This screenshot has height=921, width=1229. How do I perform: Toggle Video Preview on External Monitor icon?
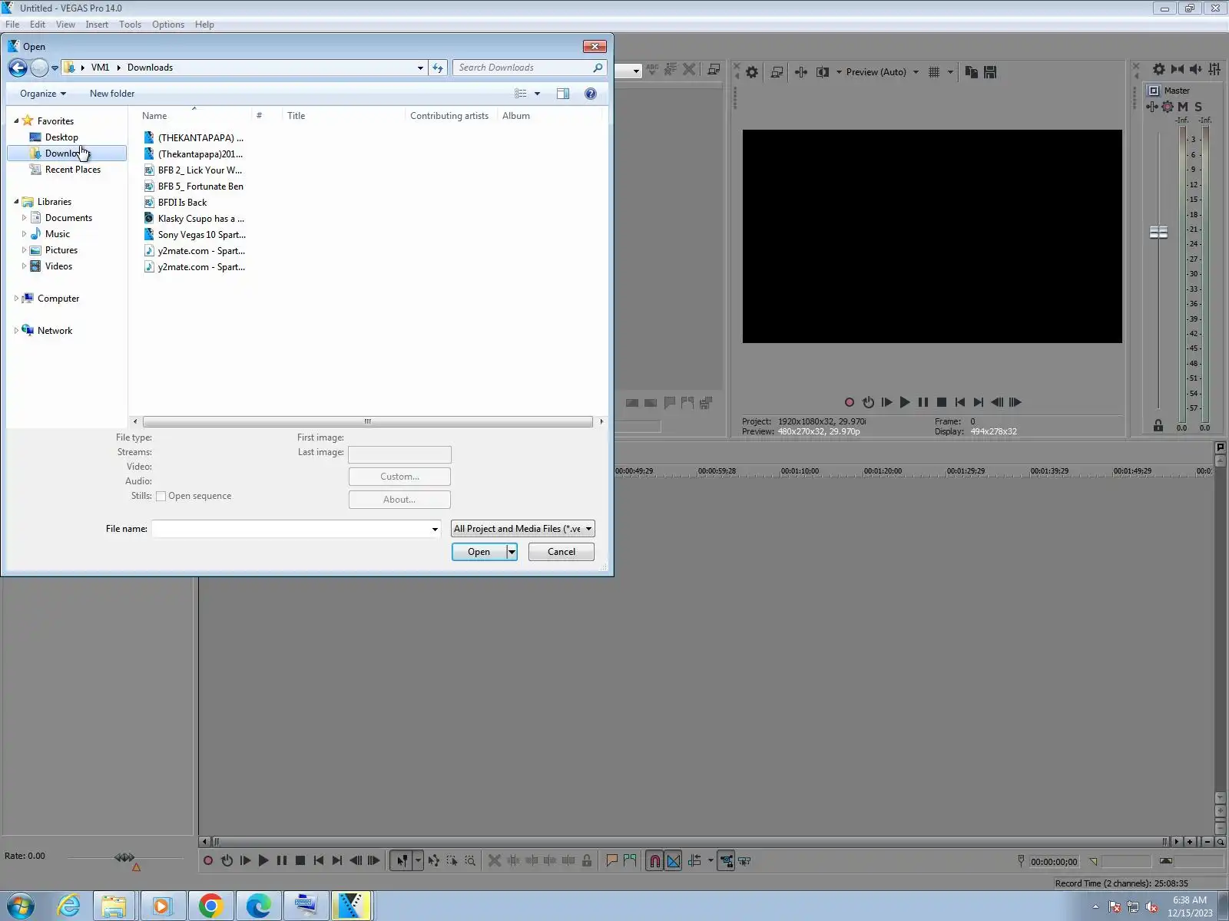pos(777,72)
